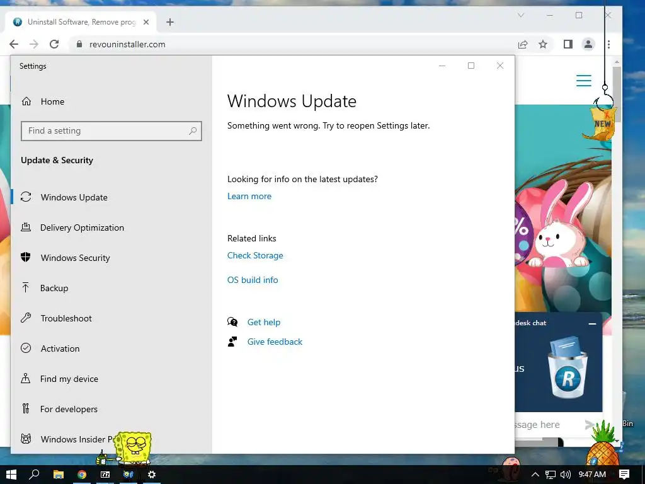This screenshot has width=645, height=484.
Task: Reload the revouninstaller.com page
Action: (54, 44)
